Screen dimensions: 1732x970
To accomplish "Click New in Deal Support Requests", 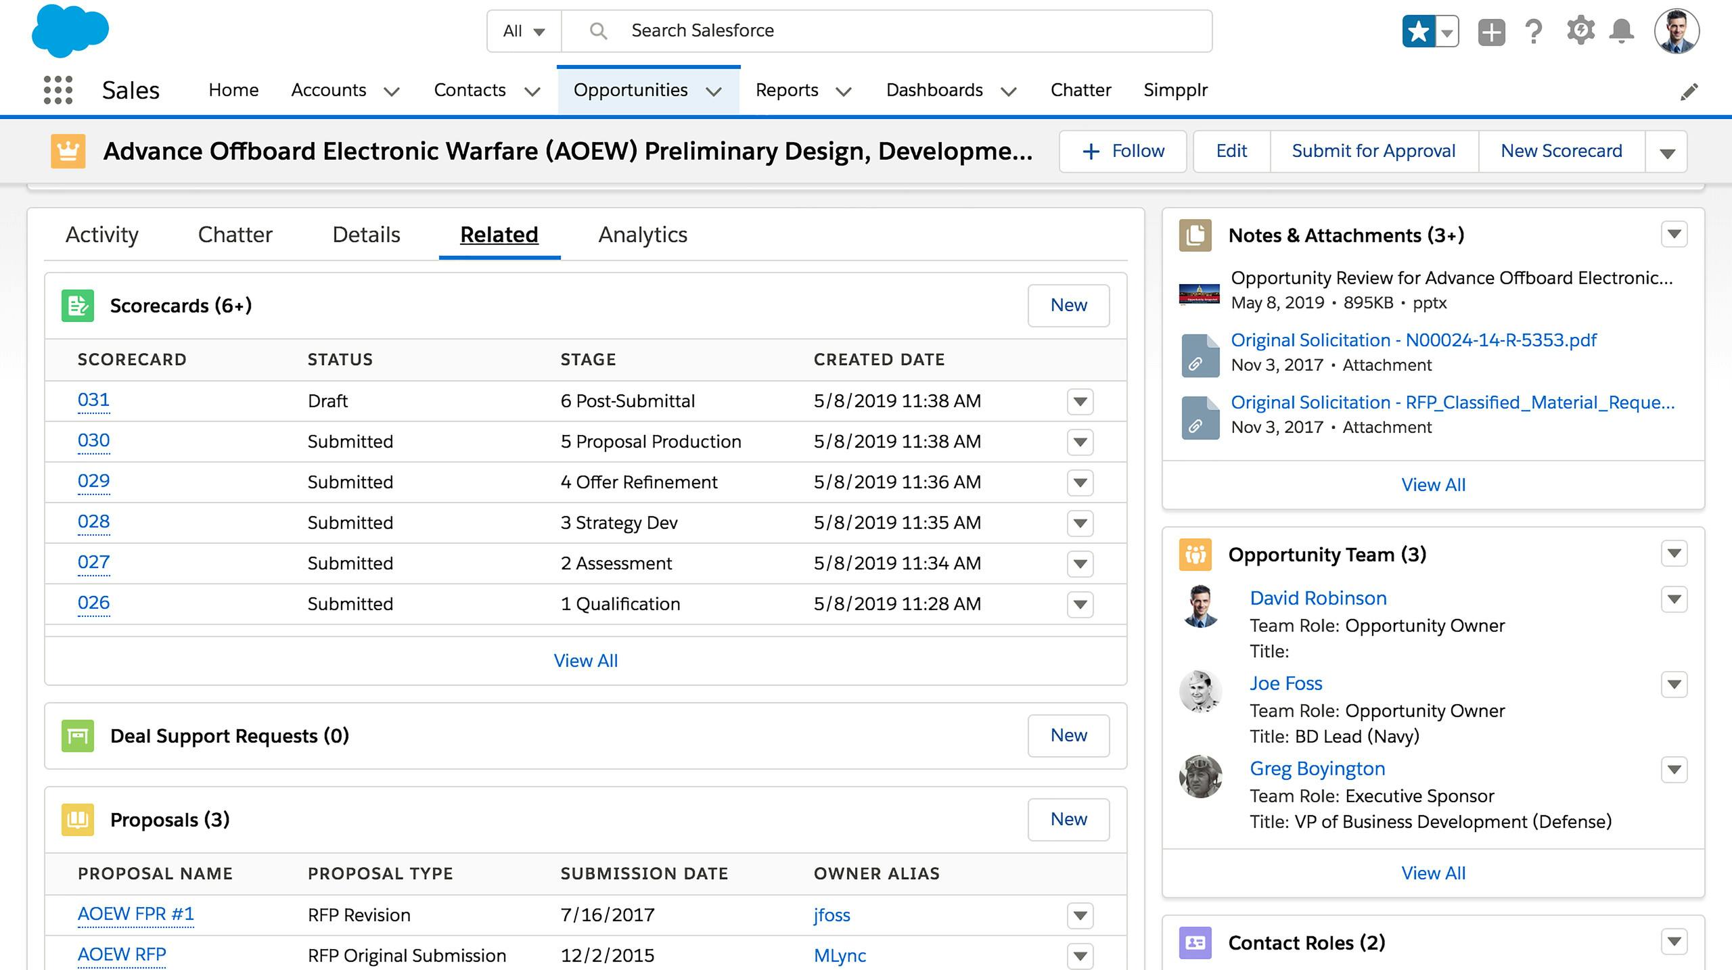I will [1069, 736].
